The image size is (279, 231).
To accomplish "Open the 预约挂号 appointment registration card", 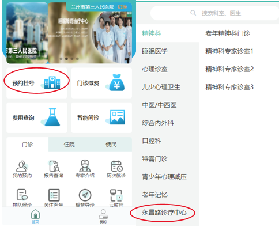I will point(37,83).
